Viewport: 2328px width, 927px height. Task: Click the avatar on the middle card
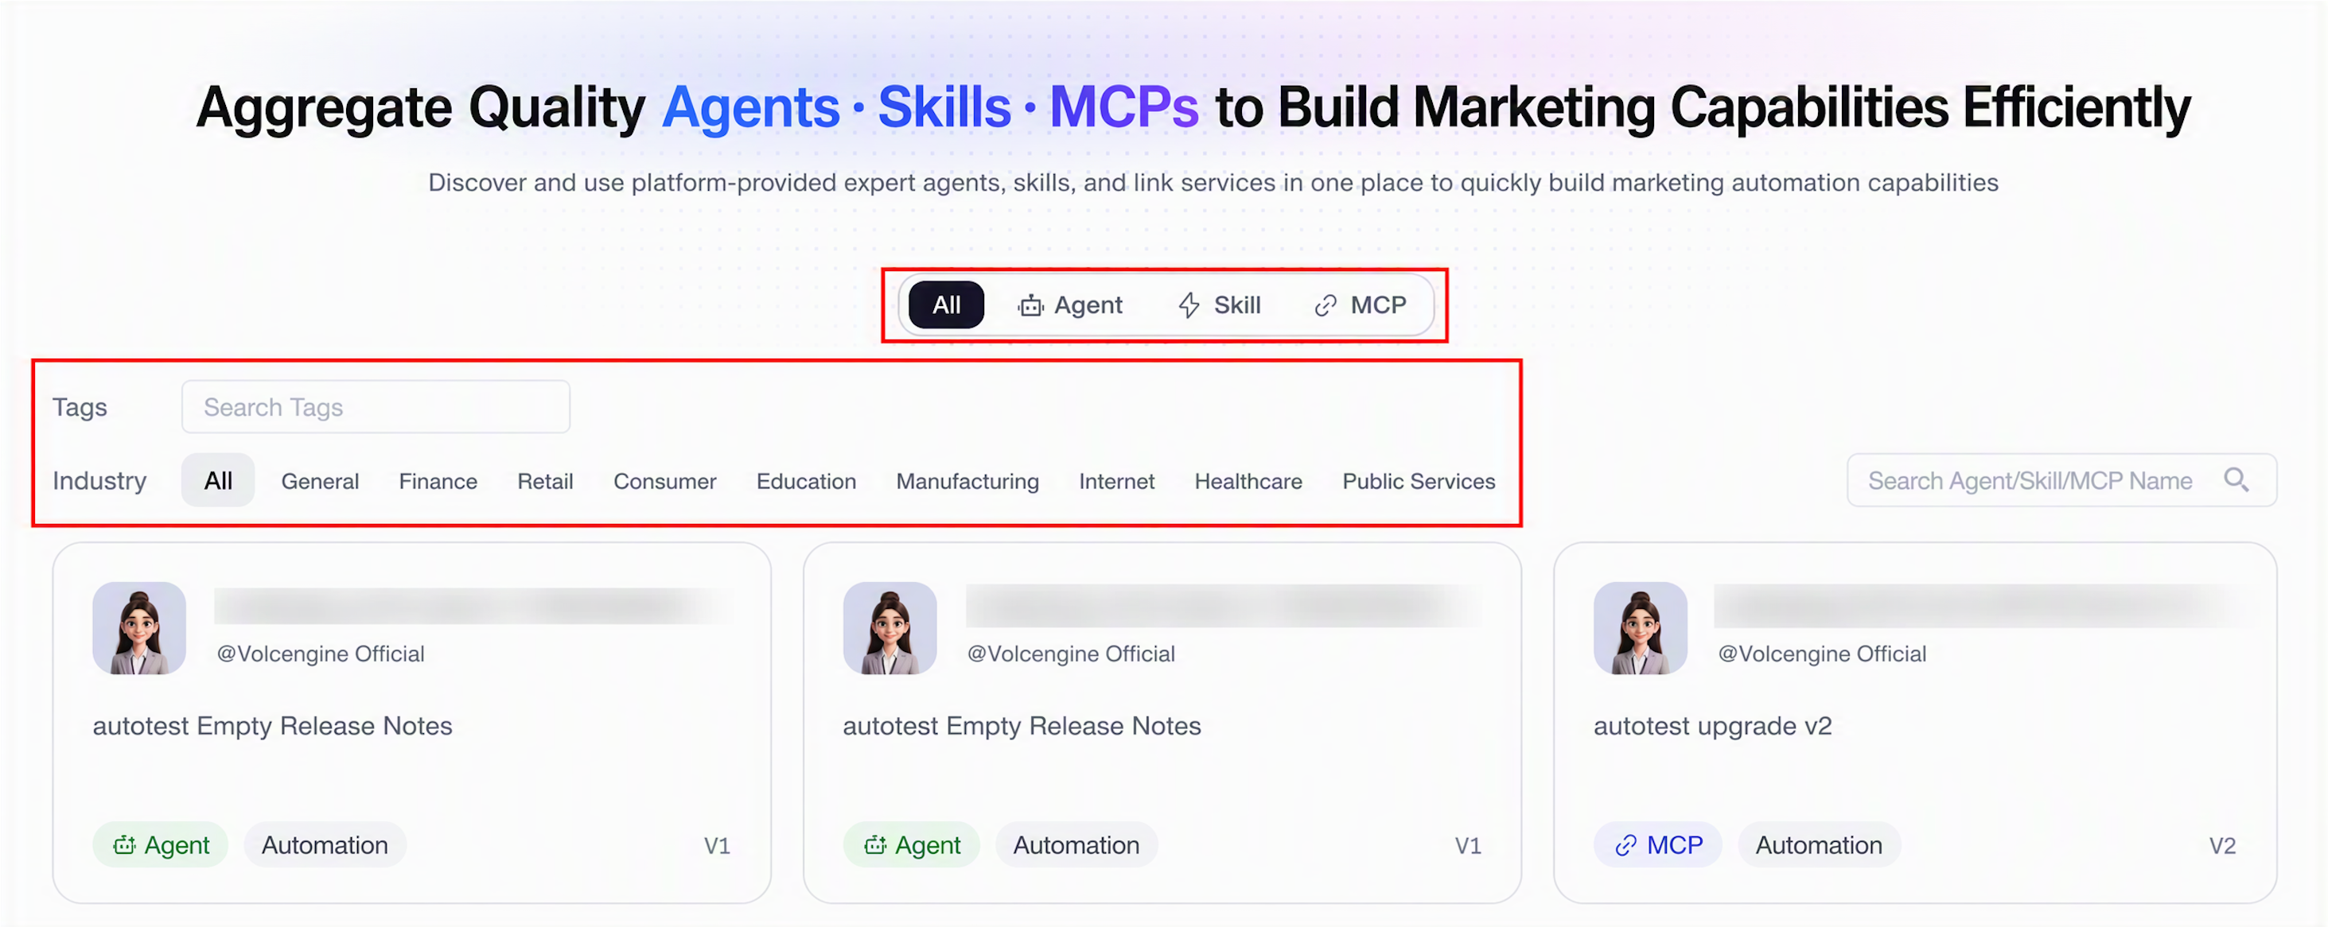click(x=890, y=628)
